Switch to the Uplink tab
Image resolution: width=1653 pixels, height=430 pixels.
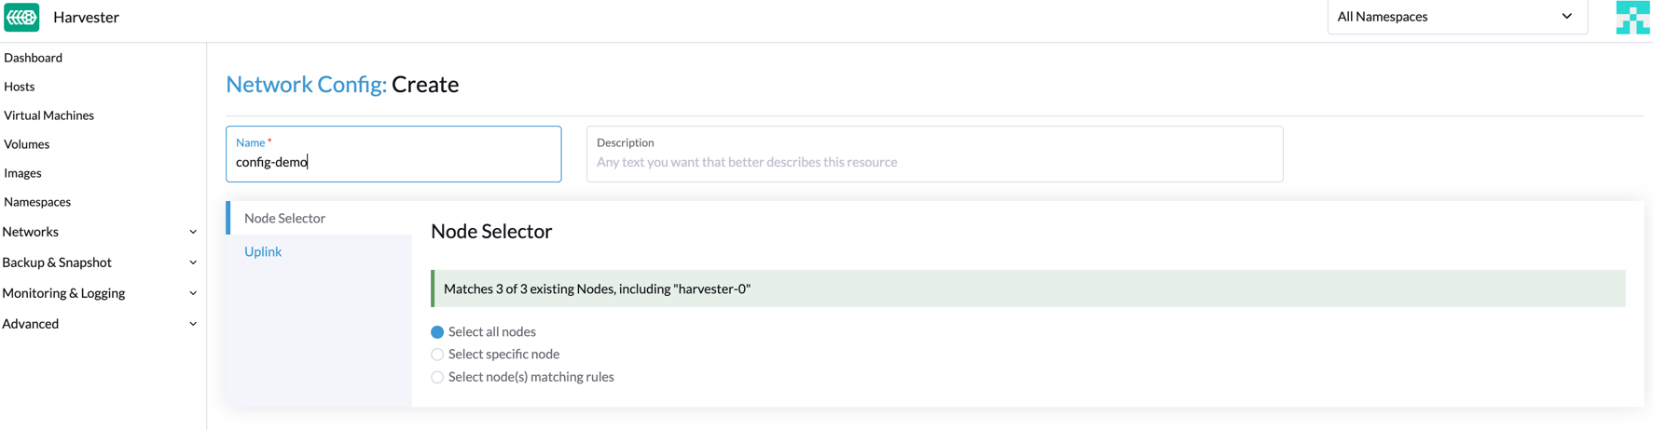tap(263, 251)
